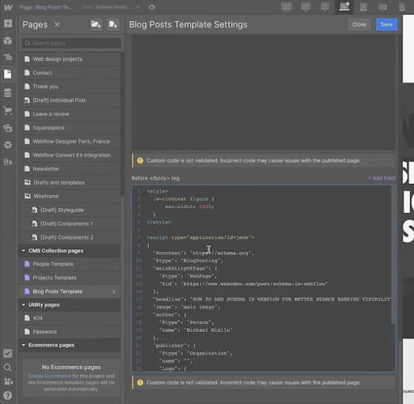Open the site Settings gear icon
The height and width of the screenshot is (404, 414).
pyautogui.click(x=8, y=145)
